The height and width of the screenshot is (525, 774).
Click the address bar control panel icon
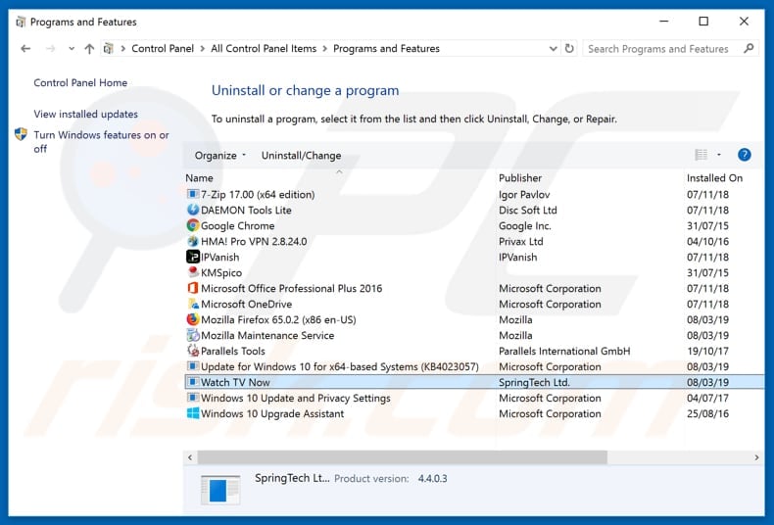pos(109,48)
